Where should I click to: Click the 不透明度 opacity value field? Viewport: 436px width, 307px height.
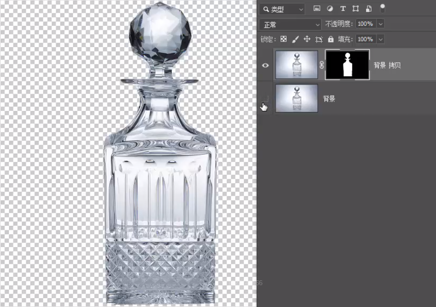[x=365, y=24]
